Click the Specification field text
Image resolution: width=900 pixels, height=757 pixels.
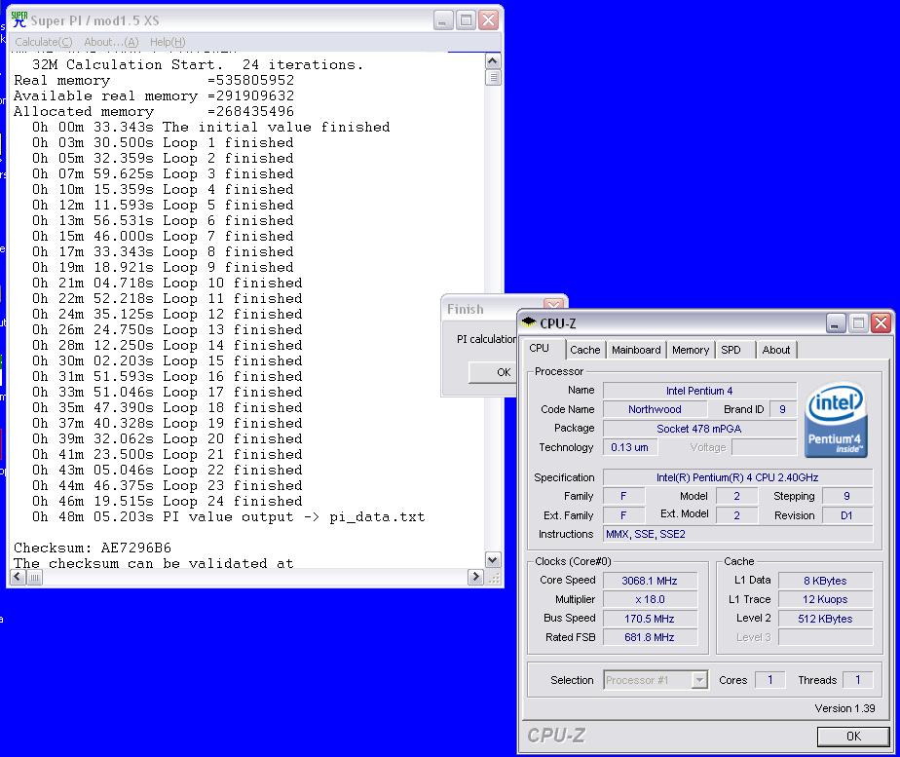737,477
